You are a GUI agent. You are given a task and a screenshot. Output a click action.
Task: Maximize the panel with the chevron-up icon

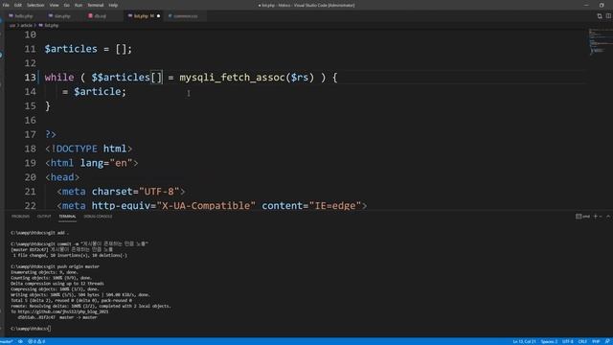tap(608, 217)
